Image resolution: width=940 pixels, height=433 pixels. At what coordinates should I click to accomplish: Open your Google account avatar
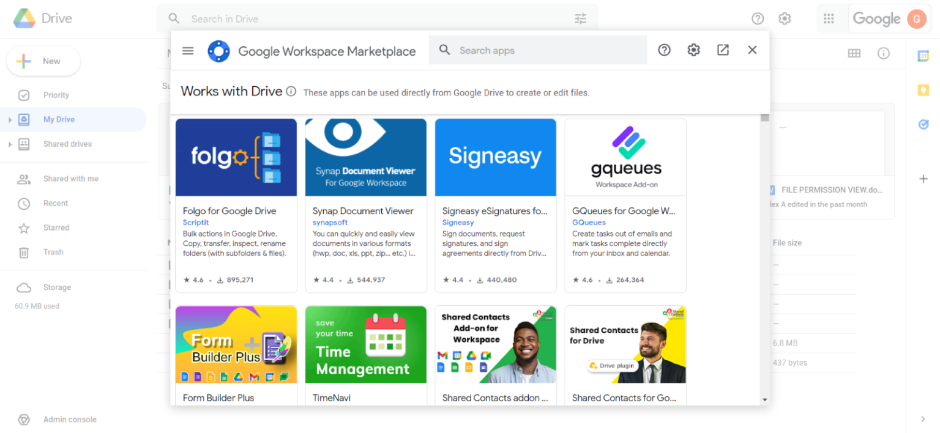(x=916, y=18)
